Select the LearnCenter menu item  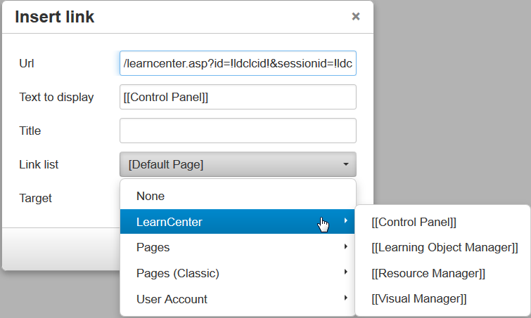[169, 222]
